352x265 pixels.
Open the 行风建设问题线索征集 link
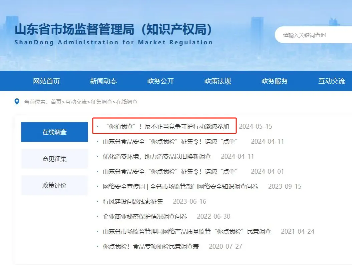pos(133,202)
